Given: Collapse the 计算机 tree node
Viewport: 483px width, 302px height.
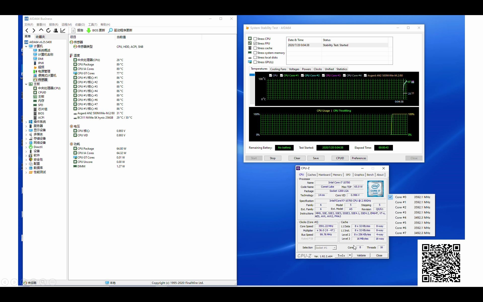Looking at the screenshot, I should click(26, 46).
